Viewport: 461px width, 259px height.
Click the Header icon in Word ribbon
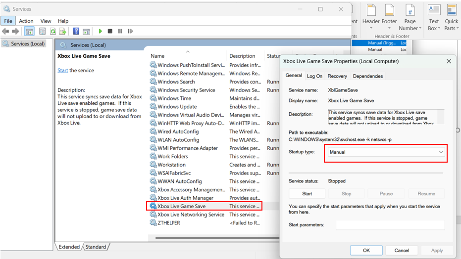point(371,10)
